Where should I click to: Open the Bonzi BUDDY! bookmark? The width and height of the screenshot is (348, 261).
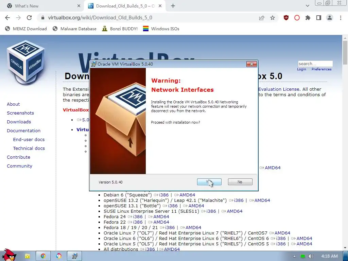tap(120, 29)
